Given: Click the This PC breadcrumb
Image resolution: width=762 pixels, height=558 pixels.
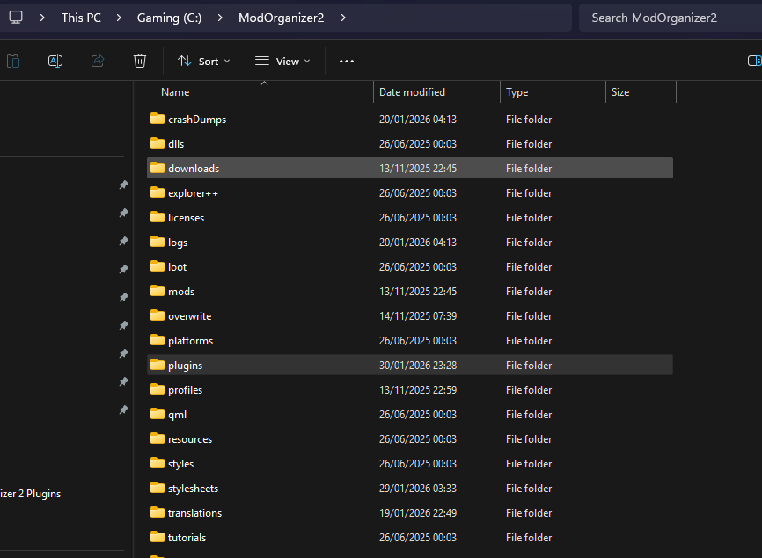Looking at the screenshot, I should pos(81,18).
